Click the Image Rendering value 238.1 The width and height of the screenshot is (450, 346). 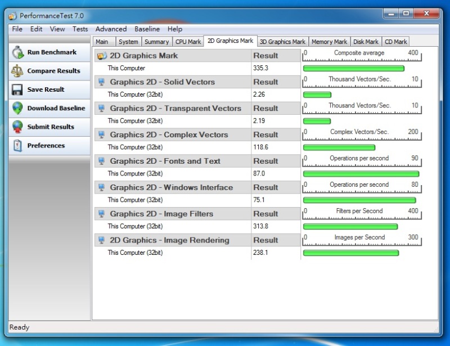[260, 253]
